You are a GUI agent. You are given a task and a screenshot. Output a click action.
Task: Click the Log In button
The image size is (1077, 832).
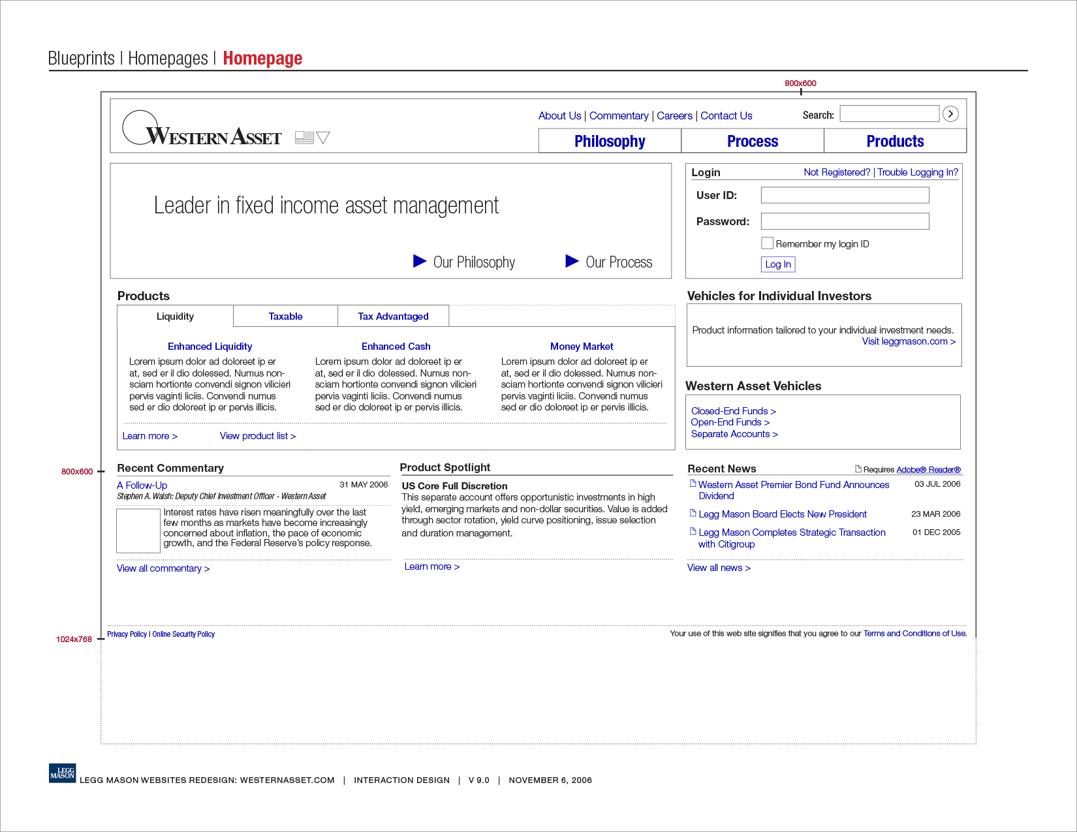coord(778,264)
